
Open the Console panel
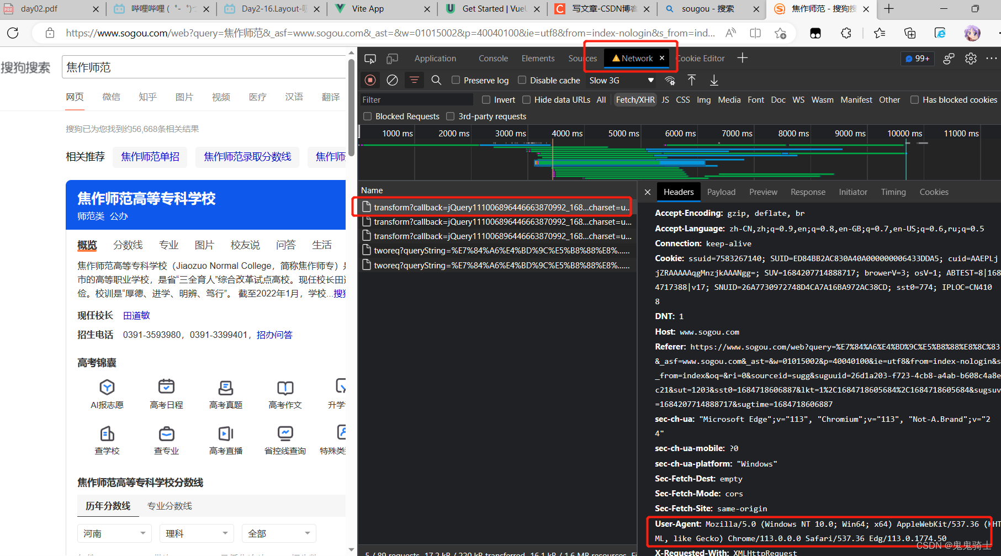coord(492,58)
